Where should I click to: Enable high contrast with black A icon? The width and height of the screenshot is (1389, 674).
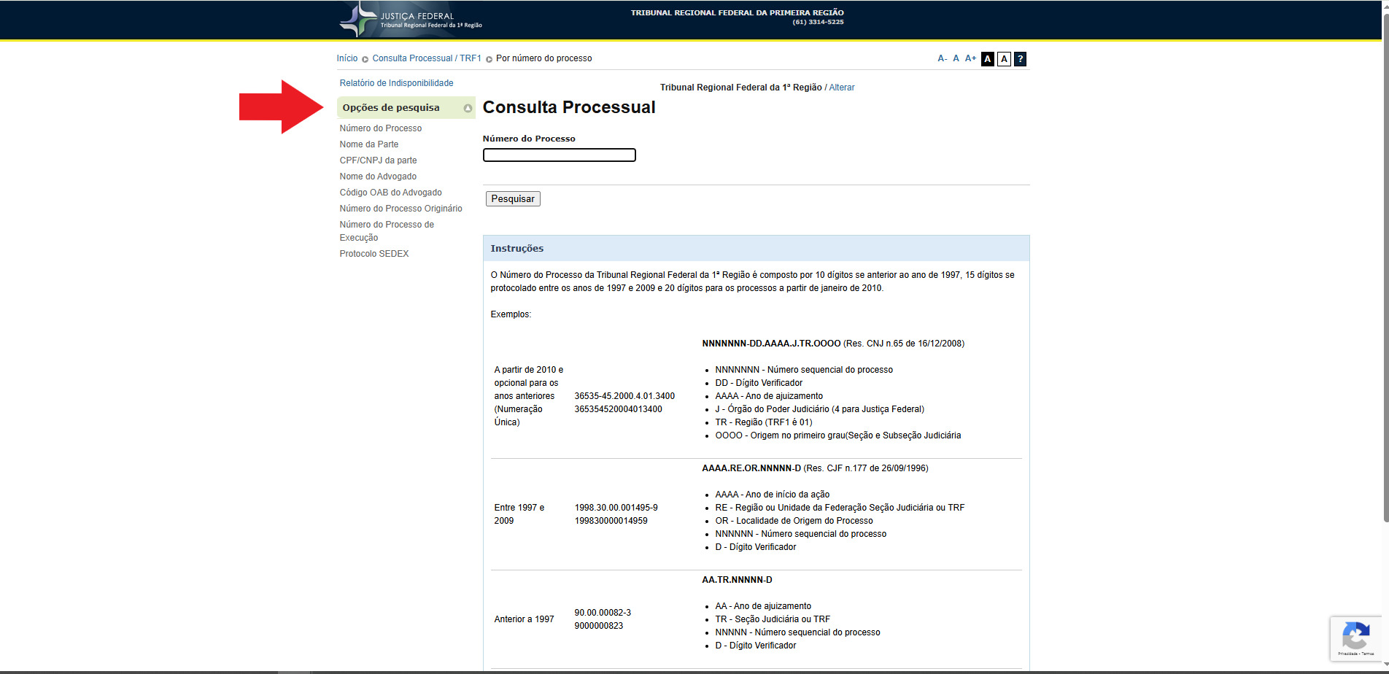[x=988, y=59]
